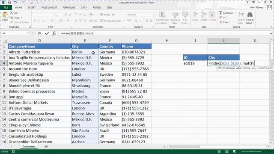Click the Undo arrow icon

[x=15, y=3]
